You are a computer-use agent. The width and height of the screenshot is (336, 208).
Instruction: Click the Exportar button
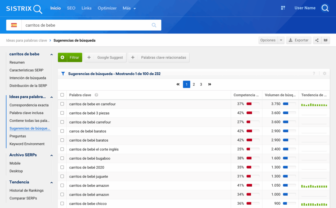tap(299, 40)
